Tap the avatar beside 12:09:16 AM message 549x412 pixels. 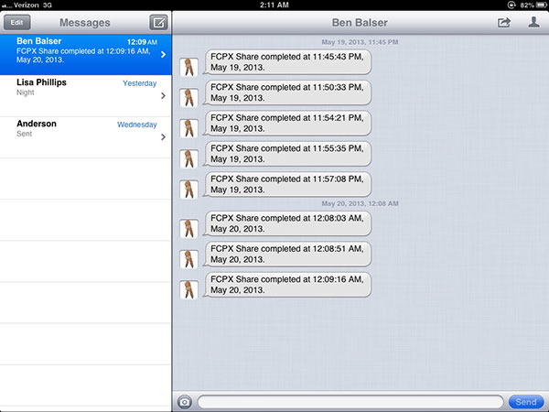189,289
